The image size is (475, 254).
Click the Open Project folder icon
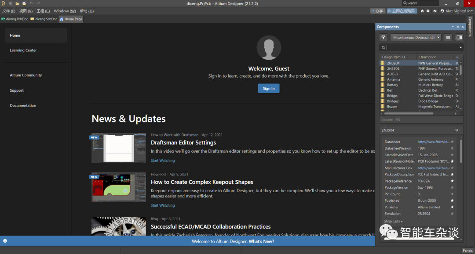24,4
